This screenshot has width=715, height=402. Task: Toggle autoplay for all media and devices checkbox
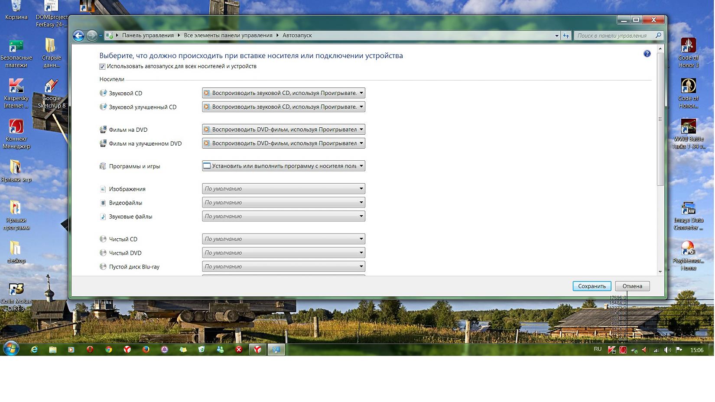coord(102,67)
